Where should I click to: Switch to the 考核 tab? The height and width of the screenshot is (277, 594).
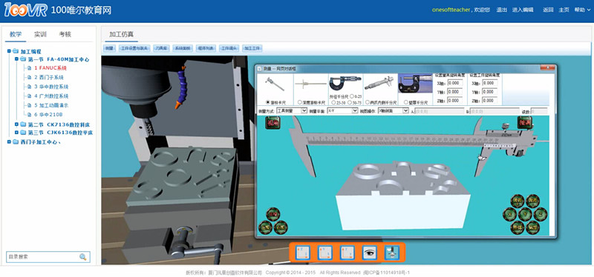[65, 34]
